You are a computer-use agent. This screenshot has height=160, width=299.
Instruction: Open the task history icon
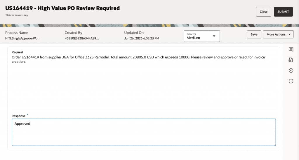point(291,71)
